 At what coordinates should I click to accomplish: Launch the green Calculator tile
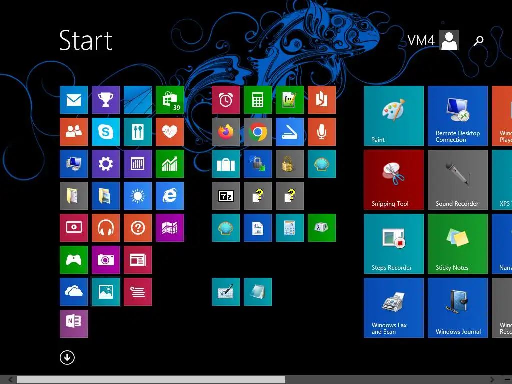tap(258, 100)
